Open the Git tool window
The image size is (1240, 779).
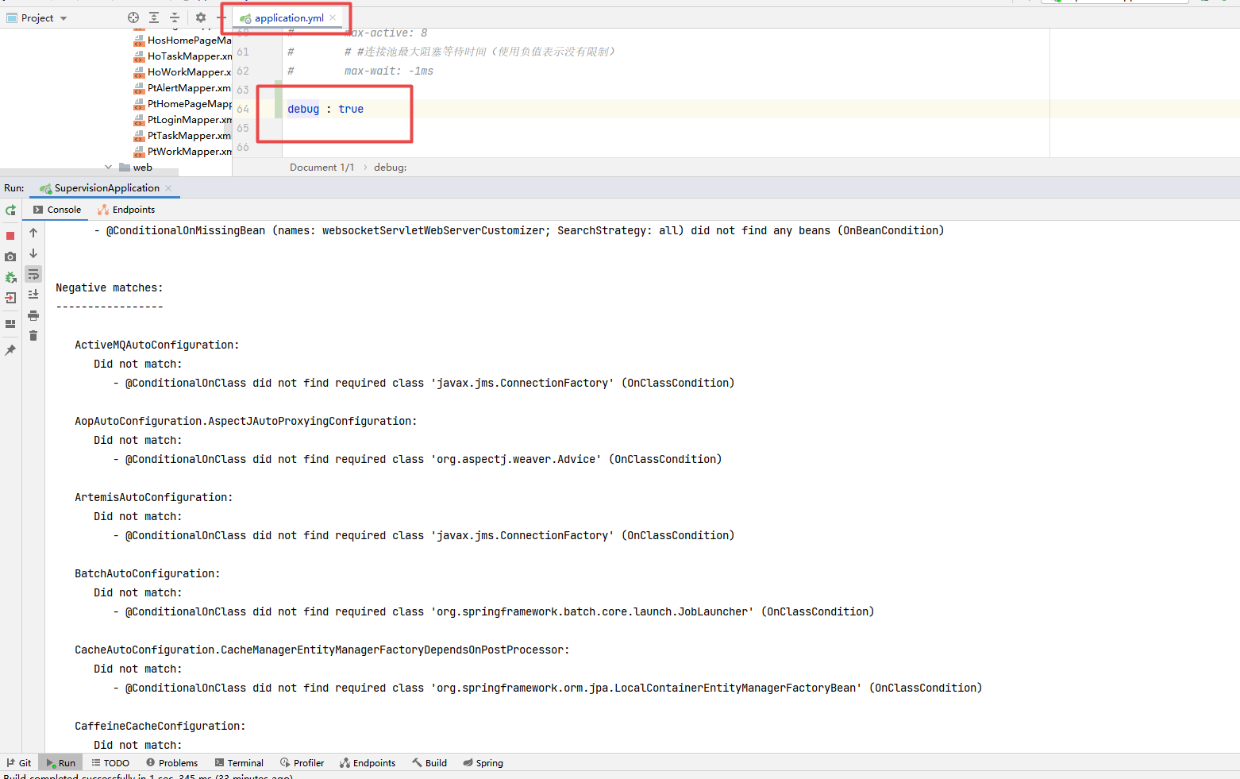[19, 763]
